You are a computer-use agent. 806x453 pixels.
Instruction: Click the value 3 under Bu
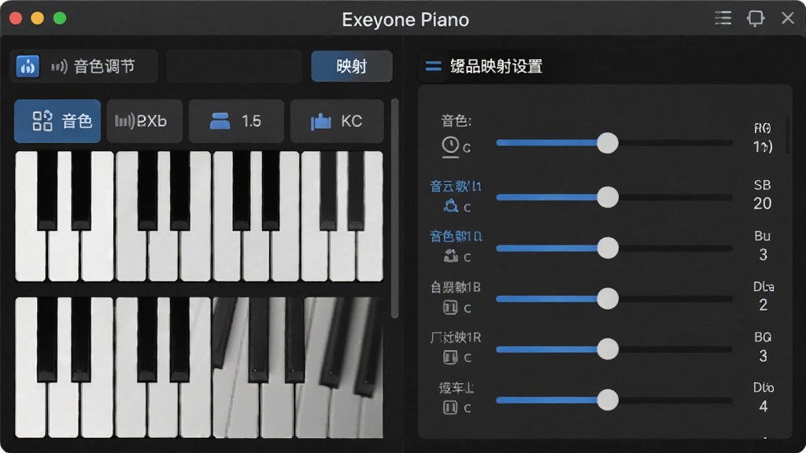[x=763, y=255]
